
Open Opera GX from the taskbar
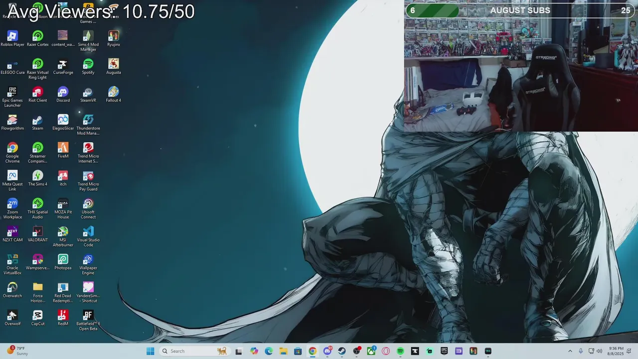[x=386, y=351]
